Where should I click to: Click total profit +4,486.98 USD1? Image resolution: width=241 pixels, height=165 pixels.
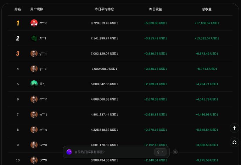click(x=207, y=114)
